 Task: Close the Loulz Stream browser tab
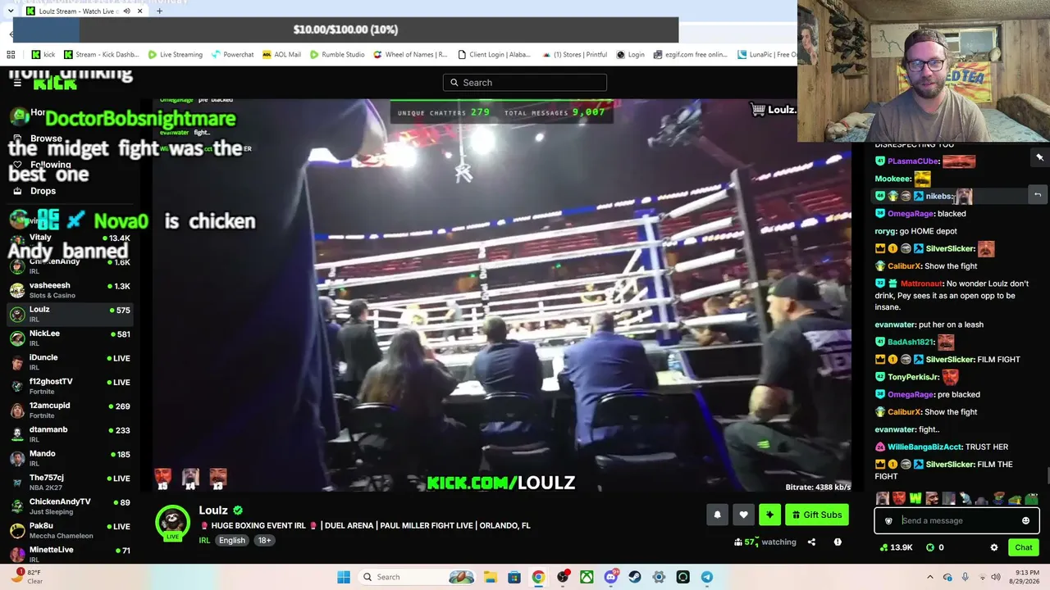[139, 11]
